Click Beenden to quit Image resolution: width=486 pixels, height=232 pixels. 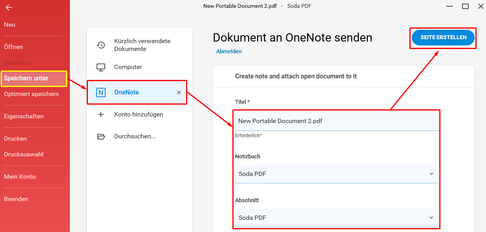point(16,199)
